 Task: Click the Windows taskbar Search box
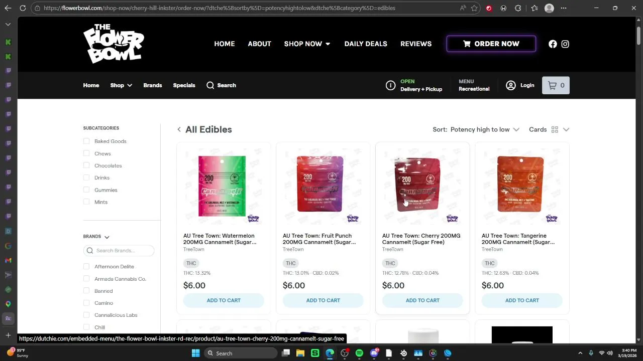coord(241,353)
